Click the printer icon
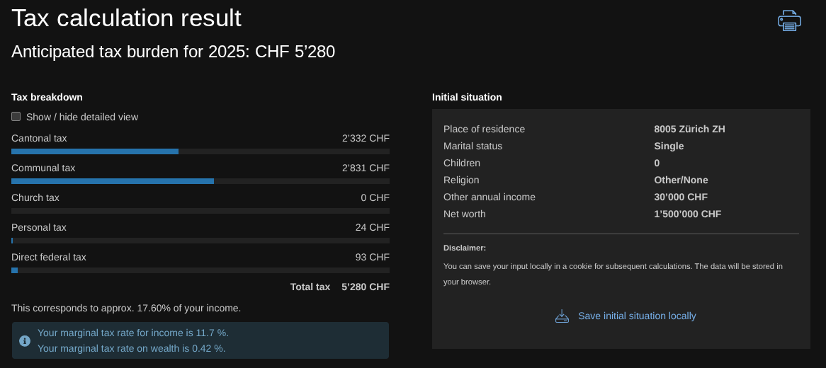The image size is (826, 368). point(789,21)
